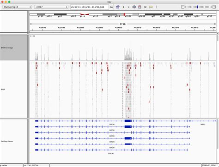This screenshot has height=167, width=219.
Task: Open the chr17 chromosome dropdown
Action: 51,7
